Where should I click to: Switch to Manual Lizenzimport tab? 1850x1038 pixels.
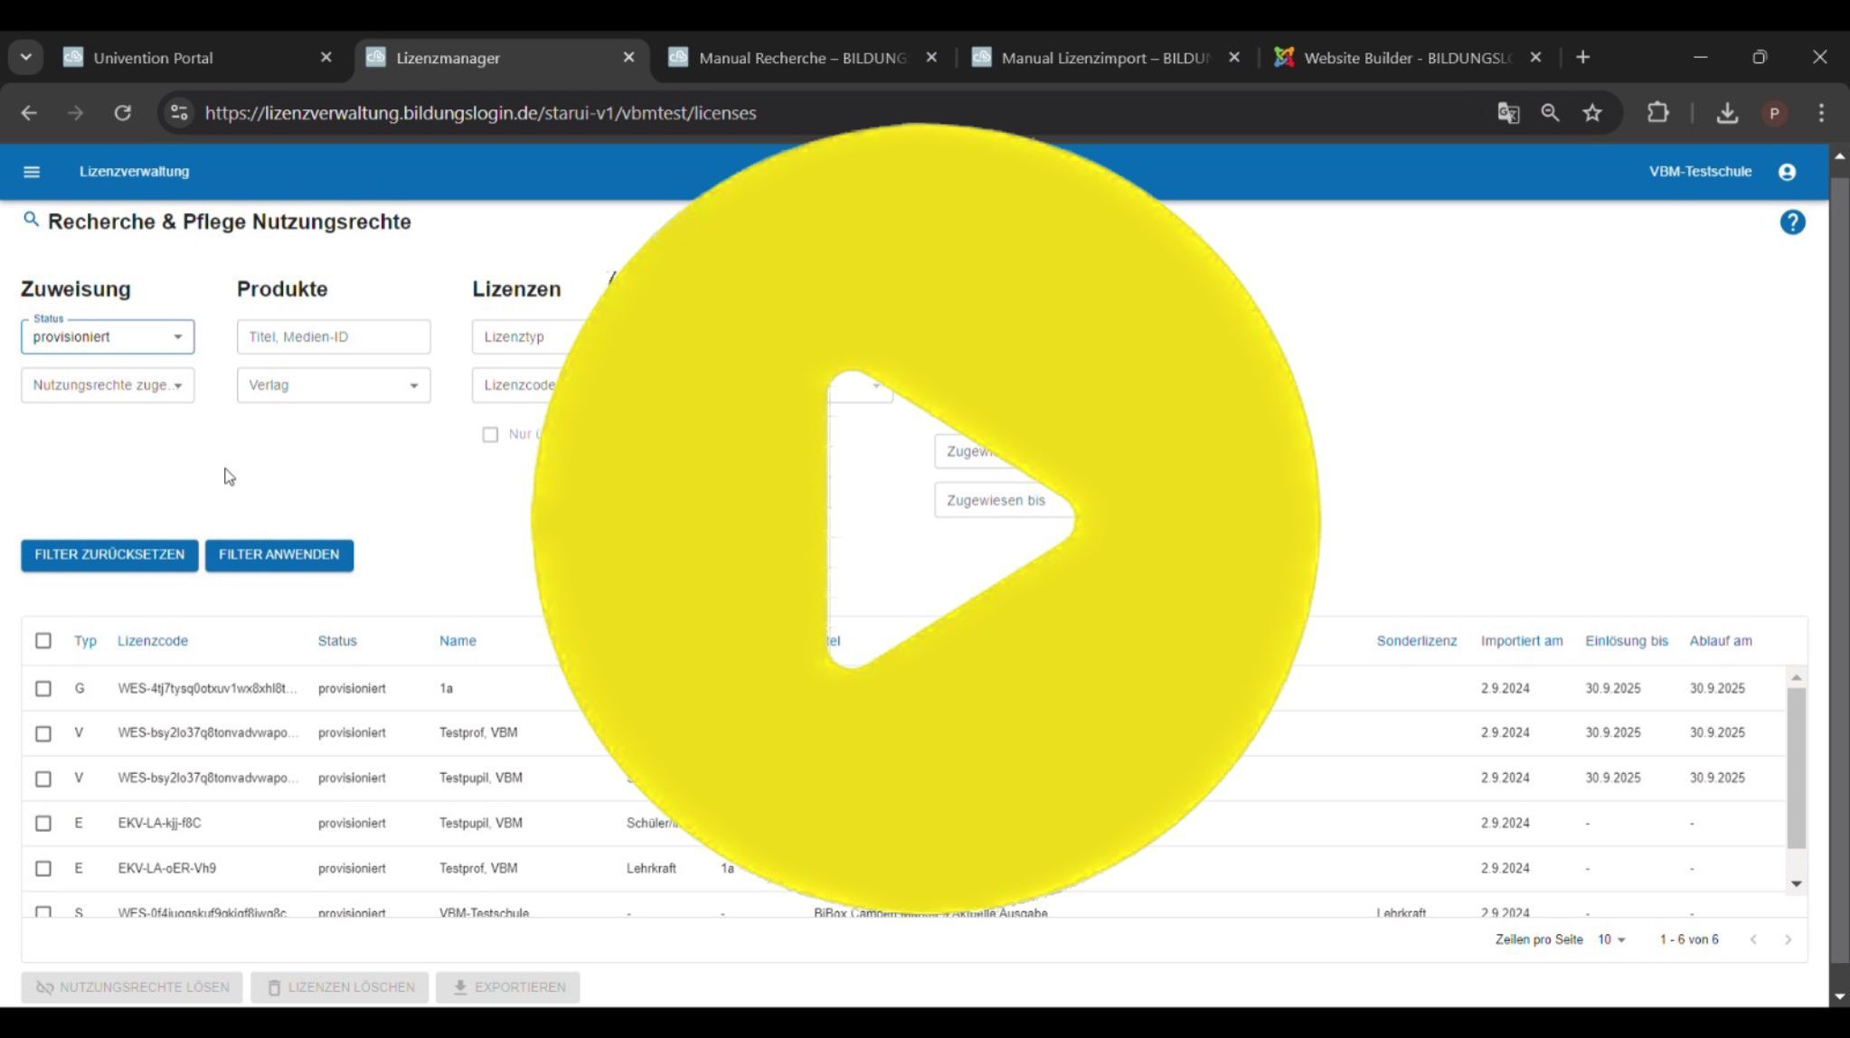pos(1103,58)
